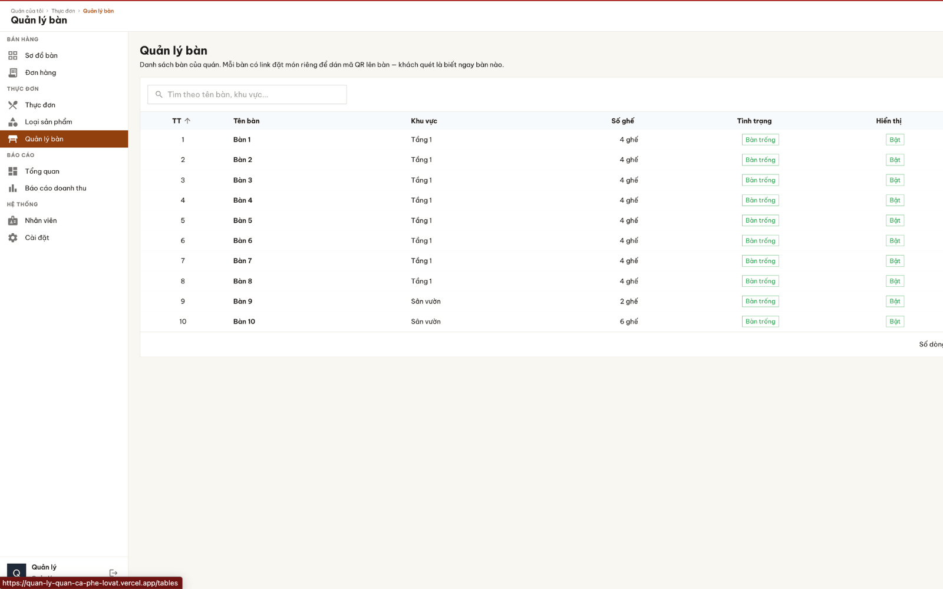Click the Hiển thị column header

[889, 121]
